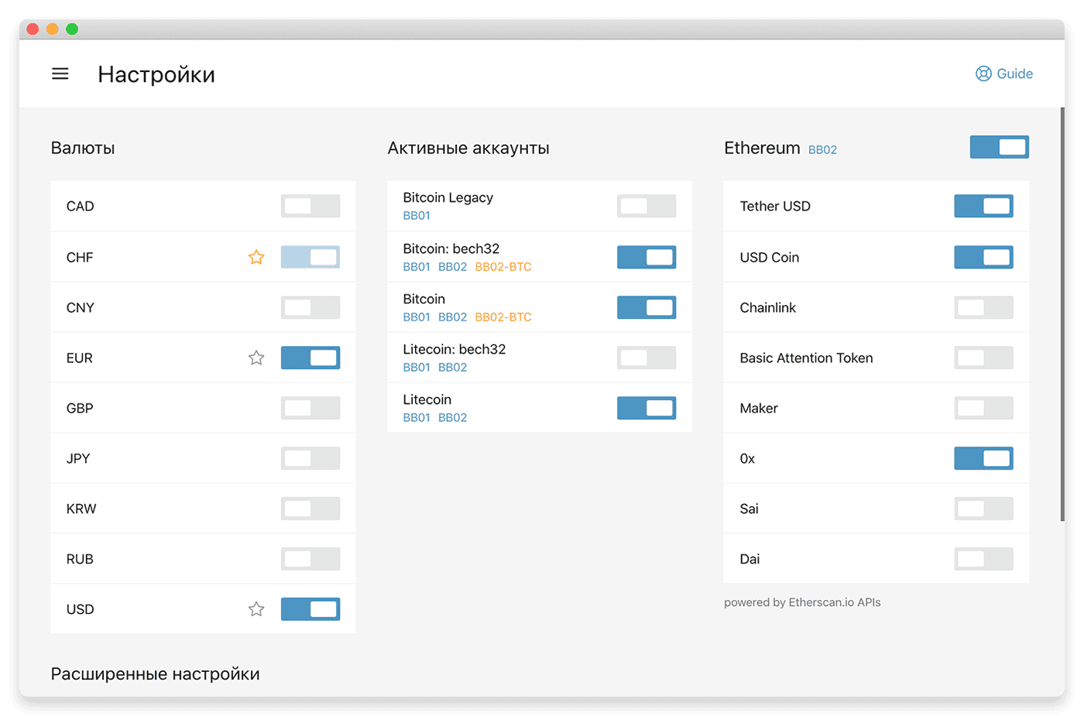Click the yellow macOS minimize button
1084x716 pixels.
[x=52, y=29]
